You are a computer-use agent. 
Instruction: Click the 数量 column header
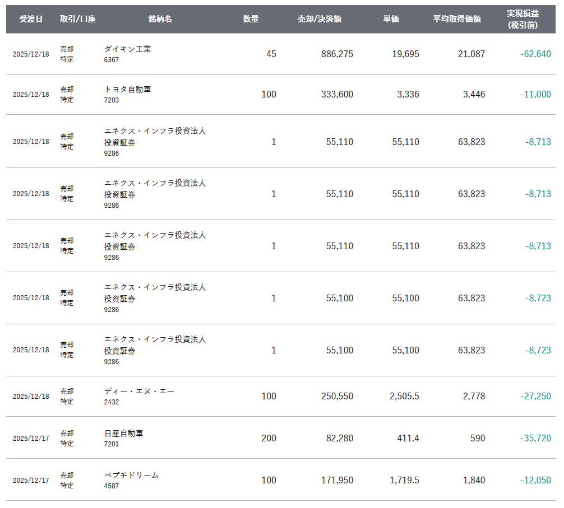[251, 19]
